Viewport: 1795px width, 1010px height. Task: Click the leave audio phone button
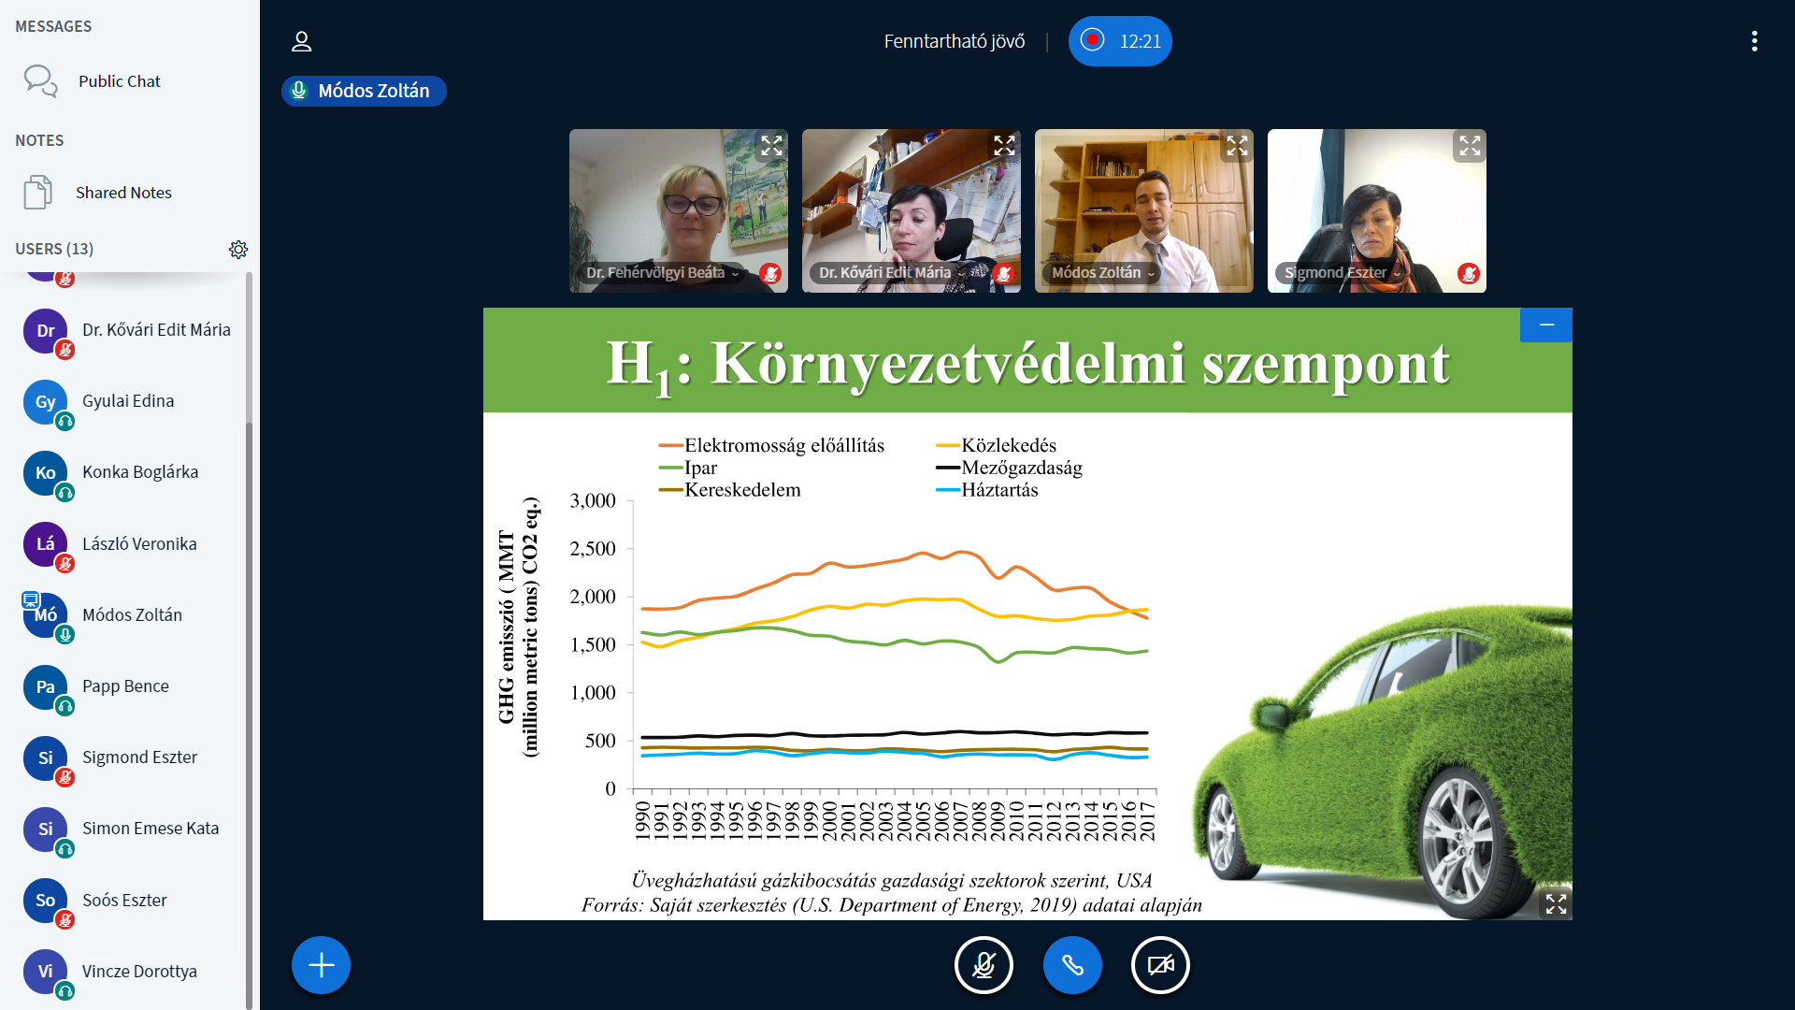coord(1071,965)
